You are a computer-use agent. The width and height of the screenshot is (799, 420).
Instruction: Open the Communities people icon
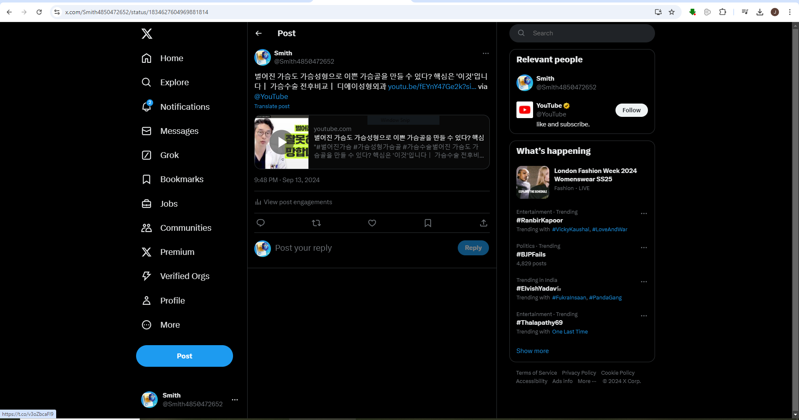[146, 228]
